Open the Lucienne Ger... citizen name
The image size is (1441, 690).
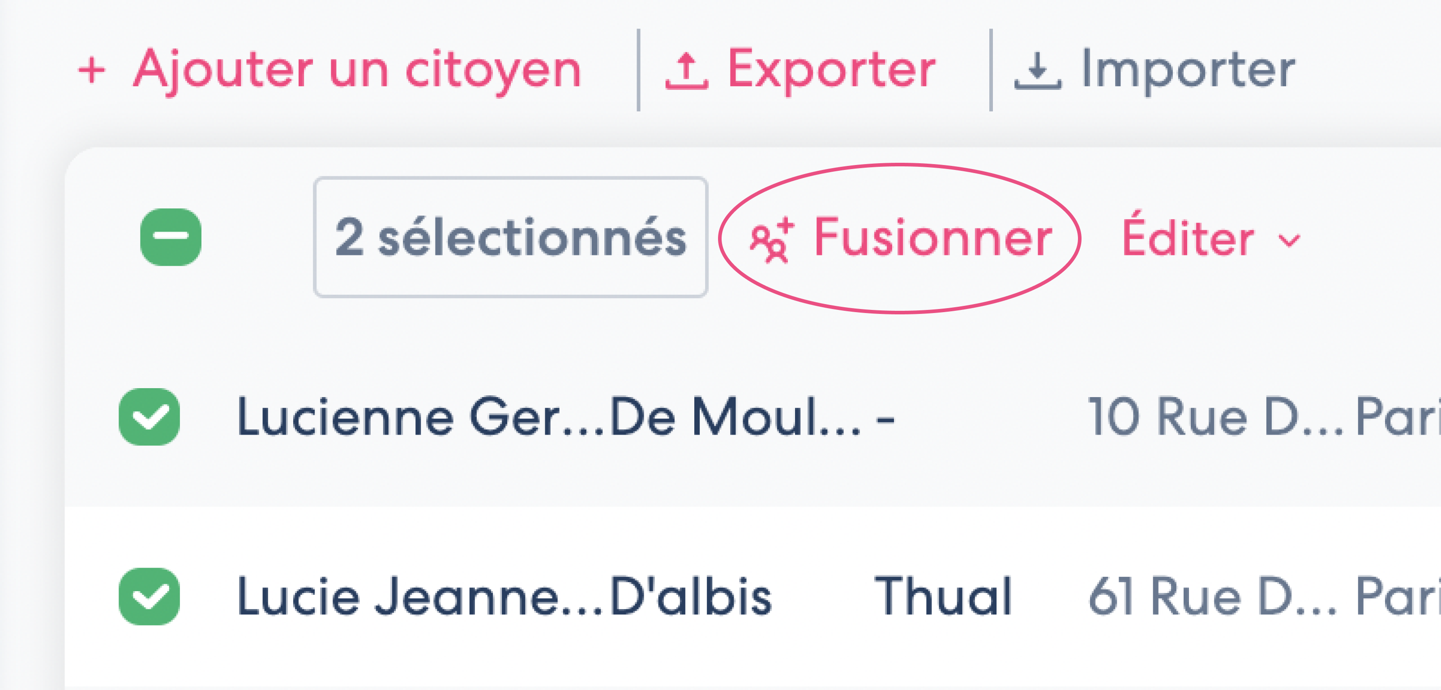(x=420, y=417)
